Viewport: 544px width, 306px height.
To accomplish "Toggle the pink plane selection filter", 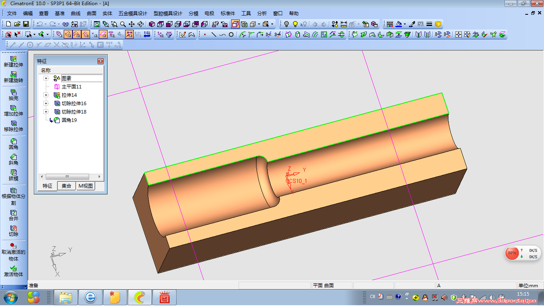I will pyautogui.click(x=103, y=34).
